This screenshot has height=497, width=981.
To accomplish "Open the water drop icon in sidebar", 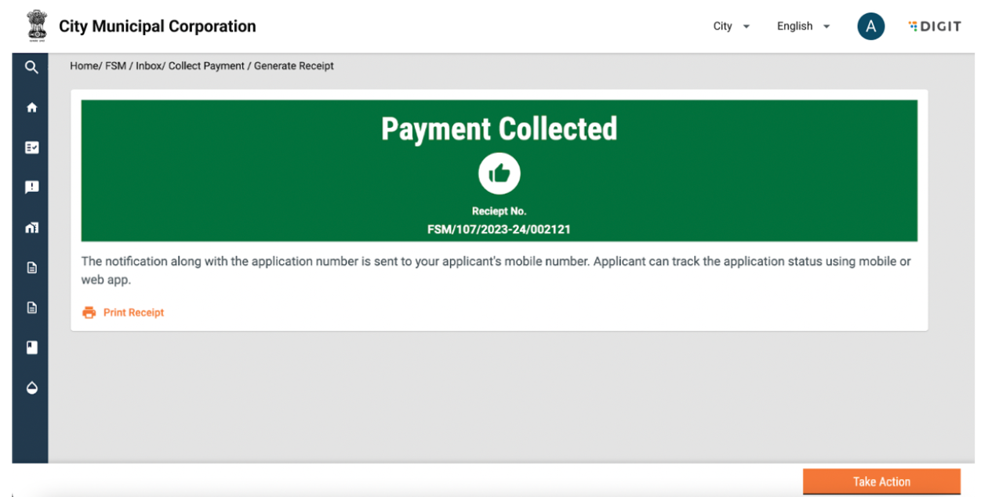I will (31, 387).
